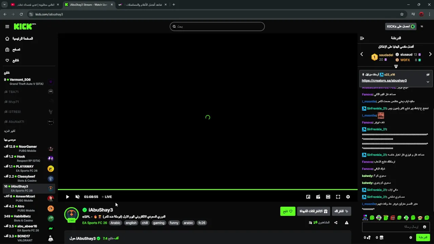This screenshot has width=434, height=244.
Task: Open the Atro channel in sidebar
Action: tap(28, 208)
